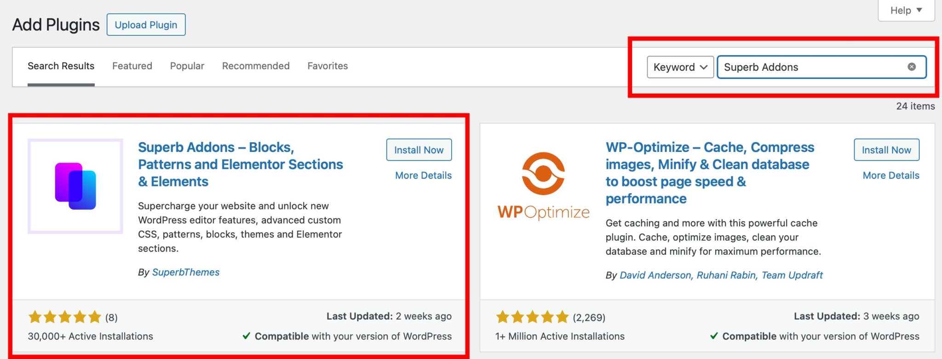Open the Keyword search type dropdown
942x359 pixels.
[680, 67]
